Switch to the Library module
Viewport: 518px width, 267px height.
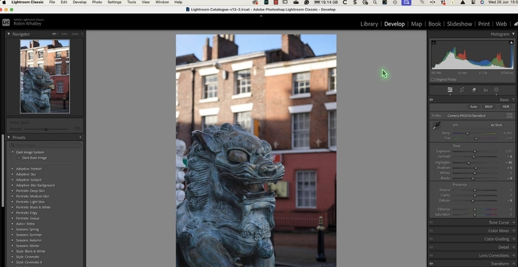click(369, 24)
